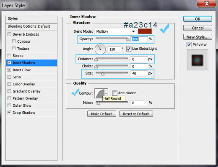Open the Color Overlay settings panel
Screen dimensions: 218x167
[24, 84]
